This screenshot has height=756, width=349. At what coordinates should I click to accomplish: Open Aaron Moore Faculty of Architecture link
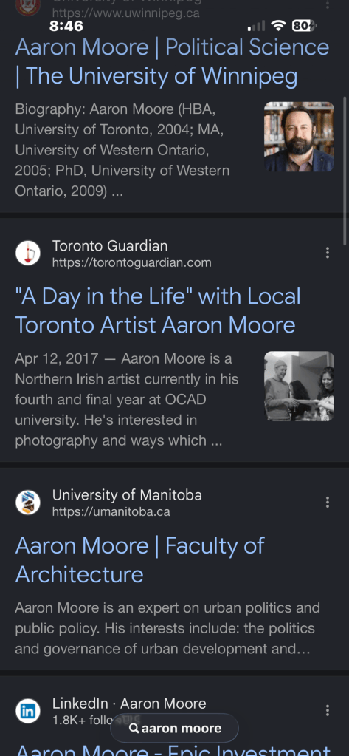coord(139,559)
